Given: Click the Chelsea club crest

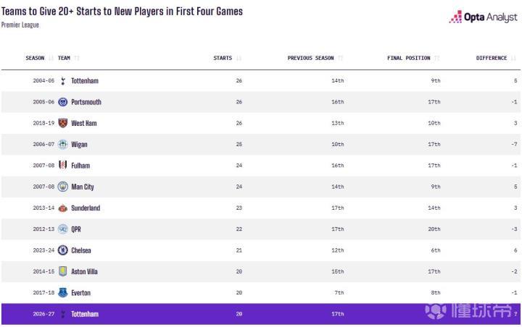Looking at the screenshot, I should (x=62, y=250).
